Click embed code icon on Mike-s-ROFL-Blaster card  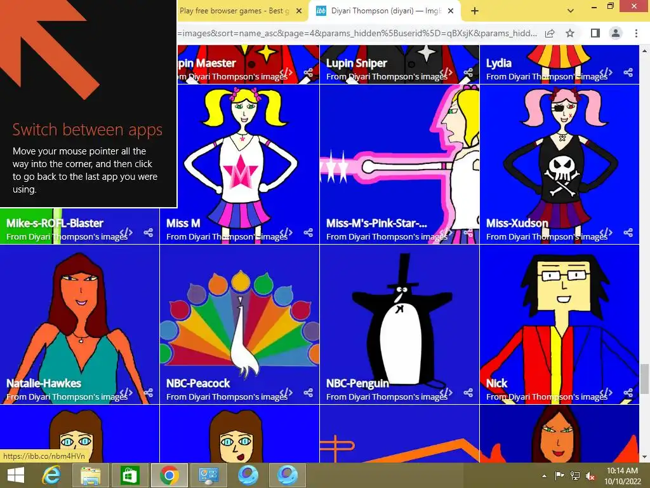[x=126, y=233]
